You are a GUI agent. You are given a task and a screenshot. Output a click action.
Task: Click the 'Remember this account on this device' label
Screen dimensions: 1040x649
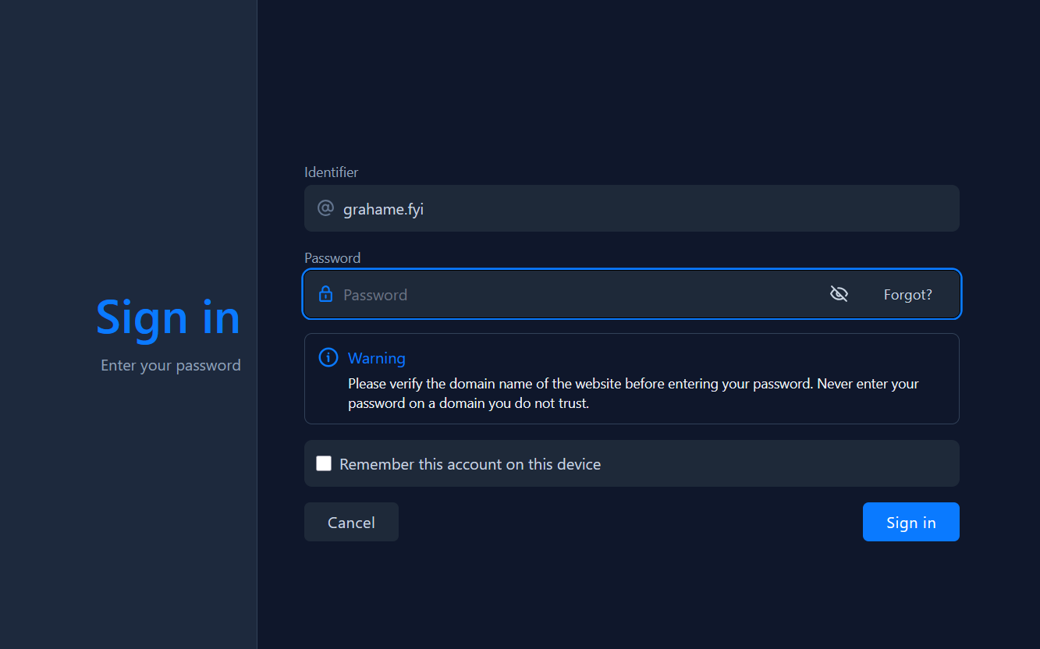pos(470,464)
